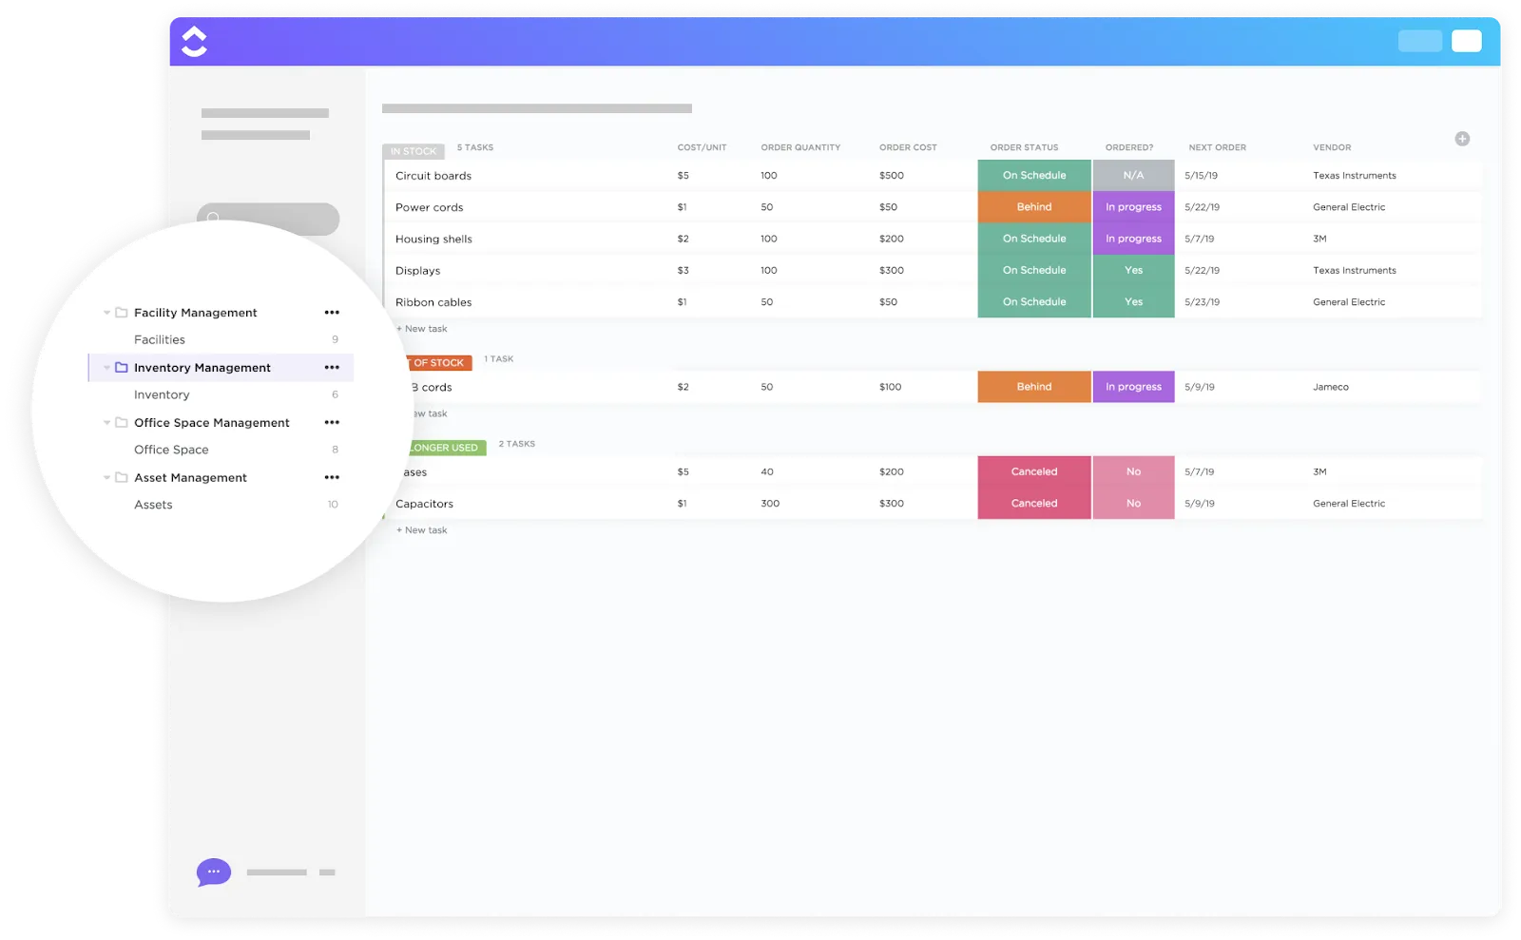Click the white header button
Screen dimensions: 1521x940
tap(1466, 41)
